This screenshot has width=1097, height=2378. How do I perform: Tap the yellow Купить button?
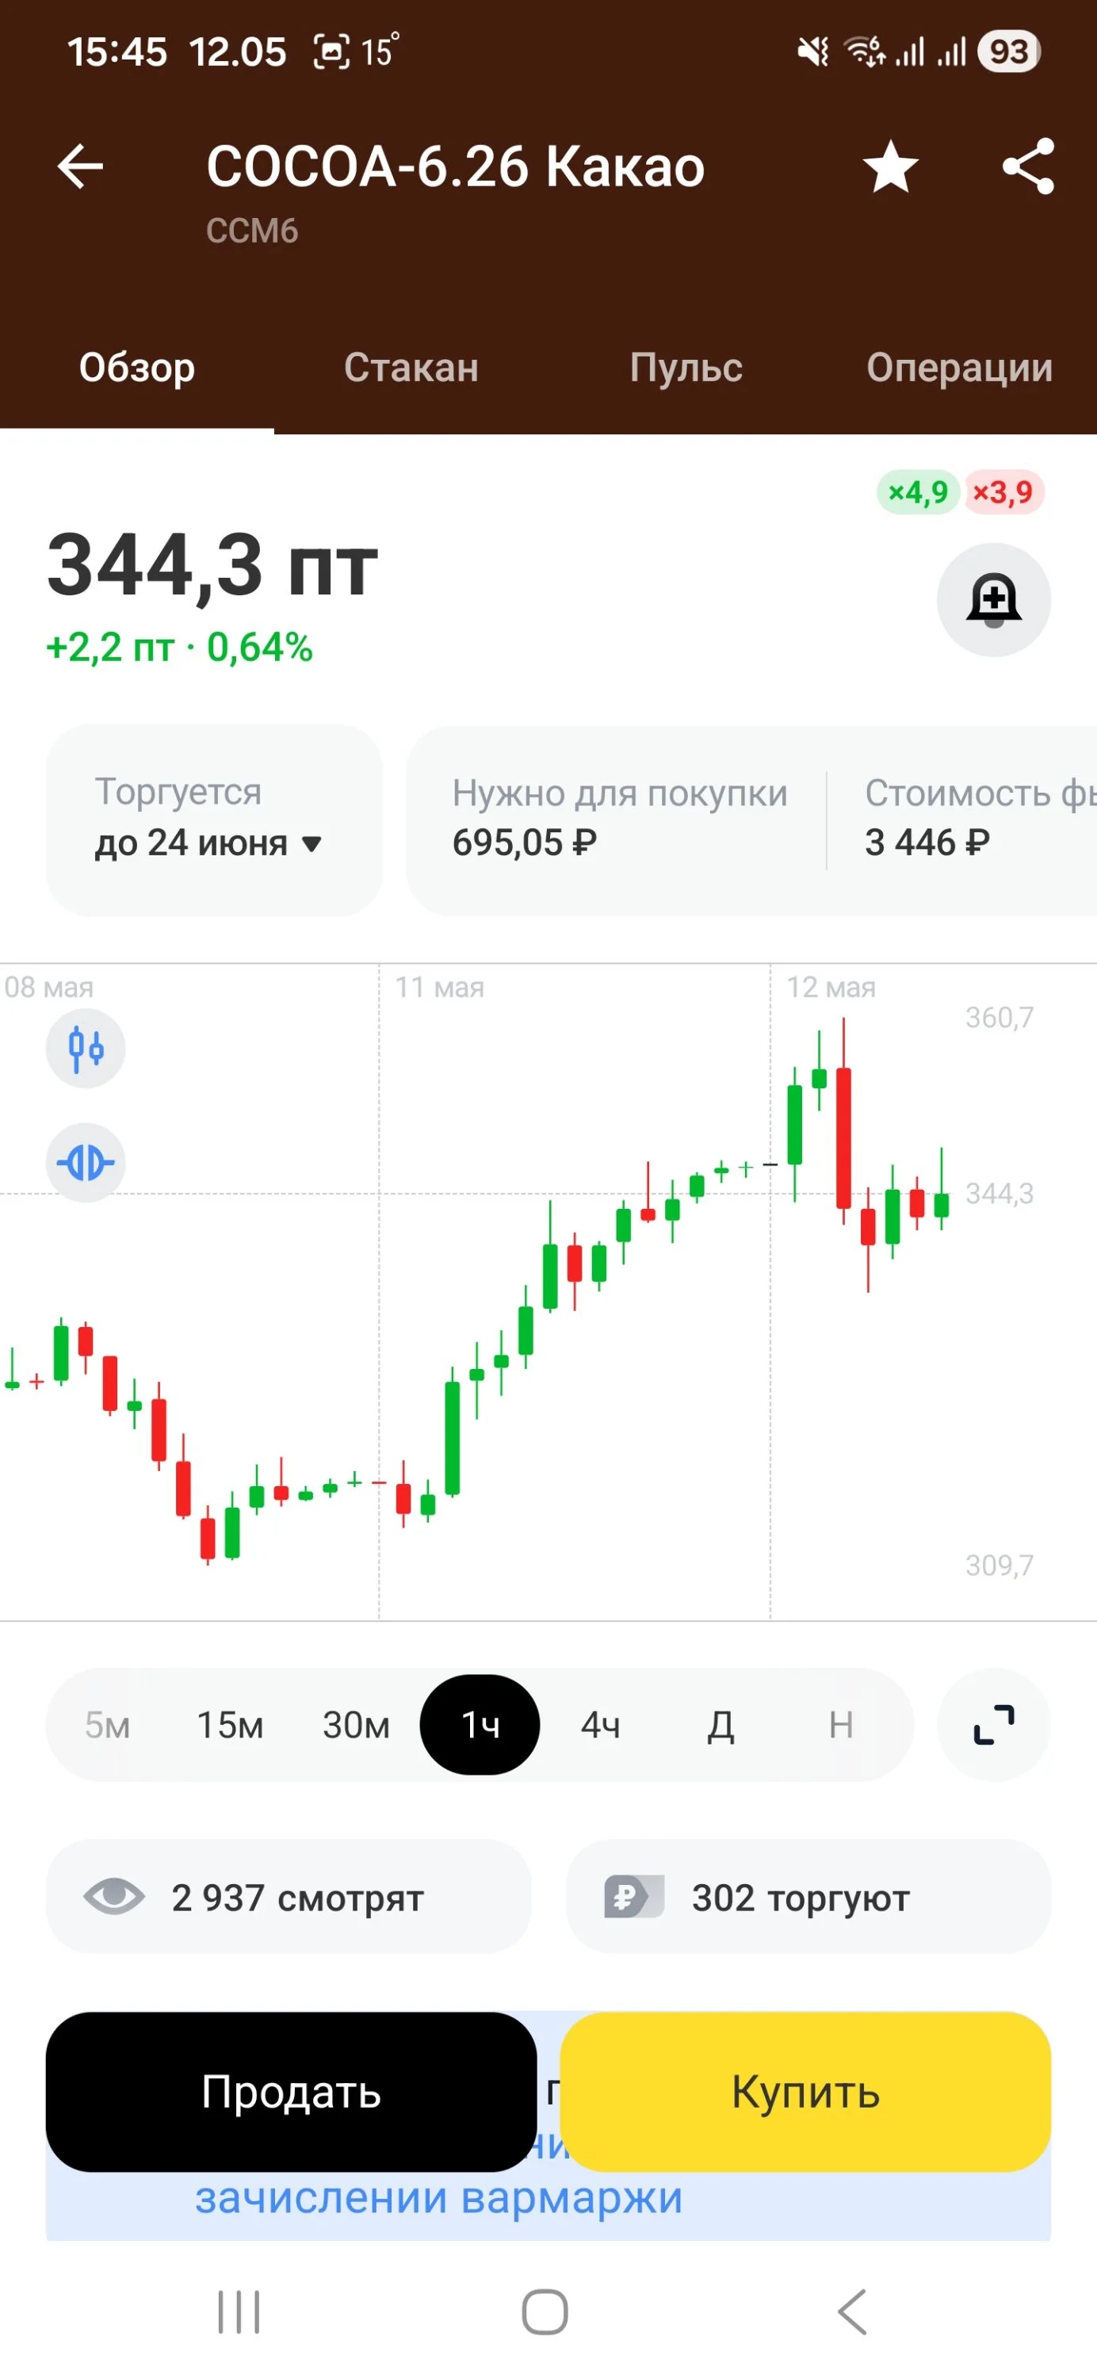point(805,2092)
